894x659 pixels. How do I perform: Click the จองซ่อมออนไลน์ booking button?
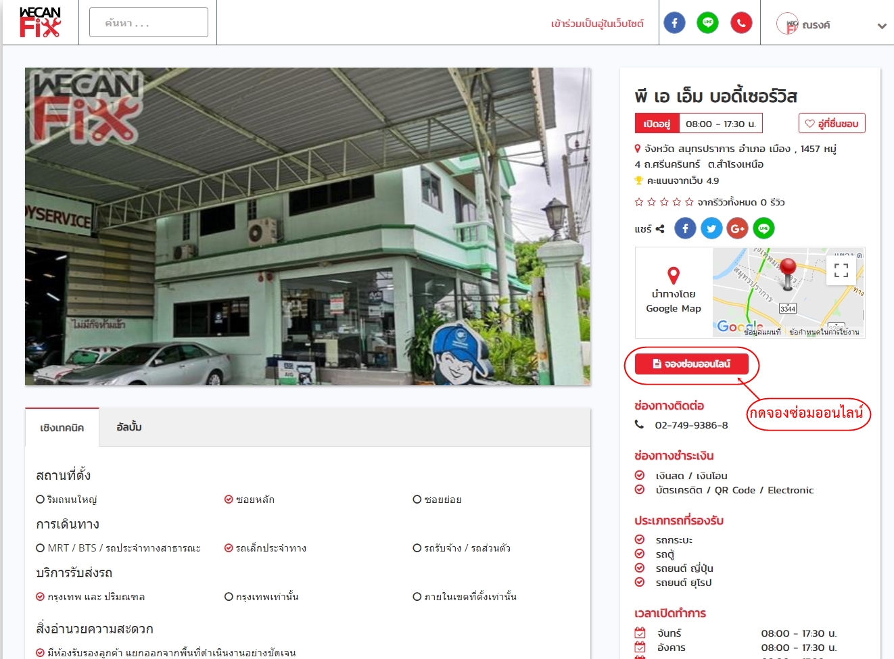(x=692, y=364)
